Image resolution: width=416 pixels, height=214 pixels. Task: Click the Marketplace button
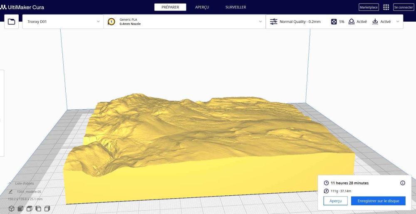click(x=369, y=7)
